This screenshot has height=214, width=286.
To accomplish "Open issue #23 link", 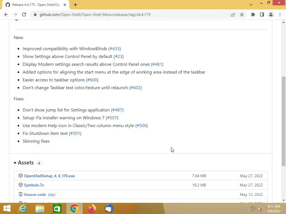I will pos(118,57).
